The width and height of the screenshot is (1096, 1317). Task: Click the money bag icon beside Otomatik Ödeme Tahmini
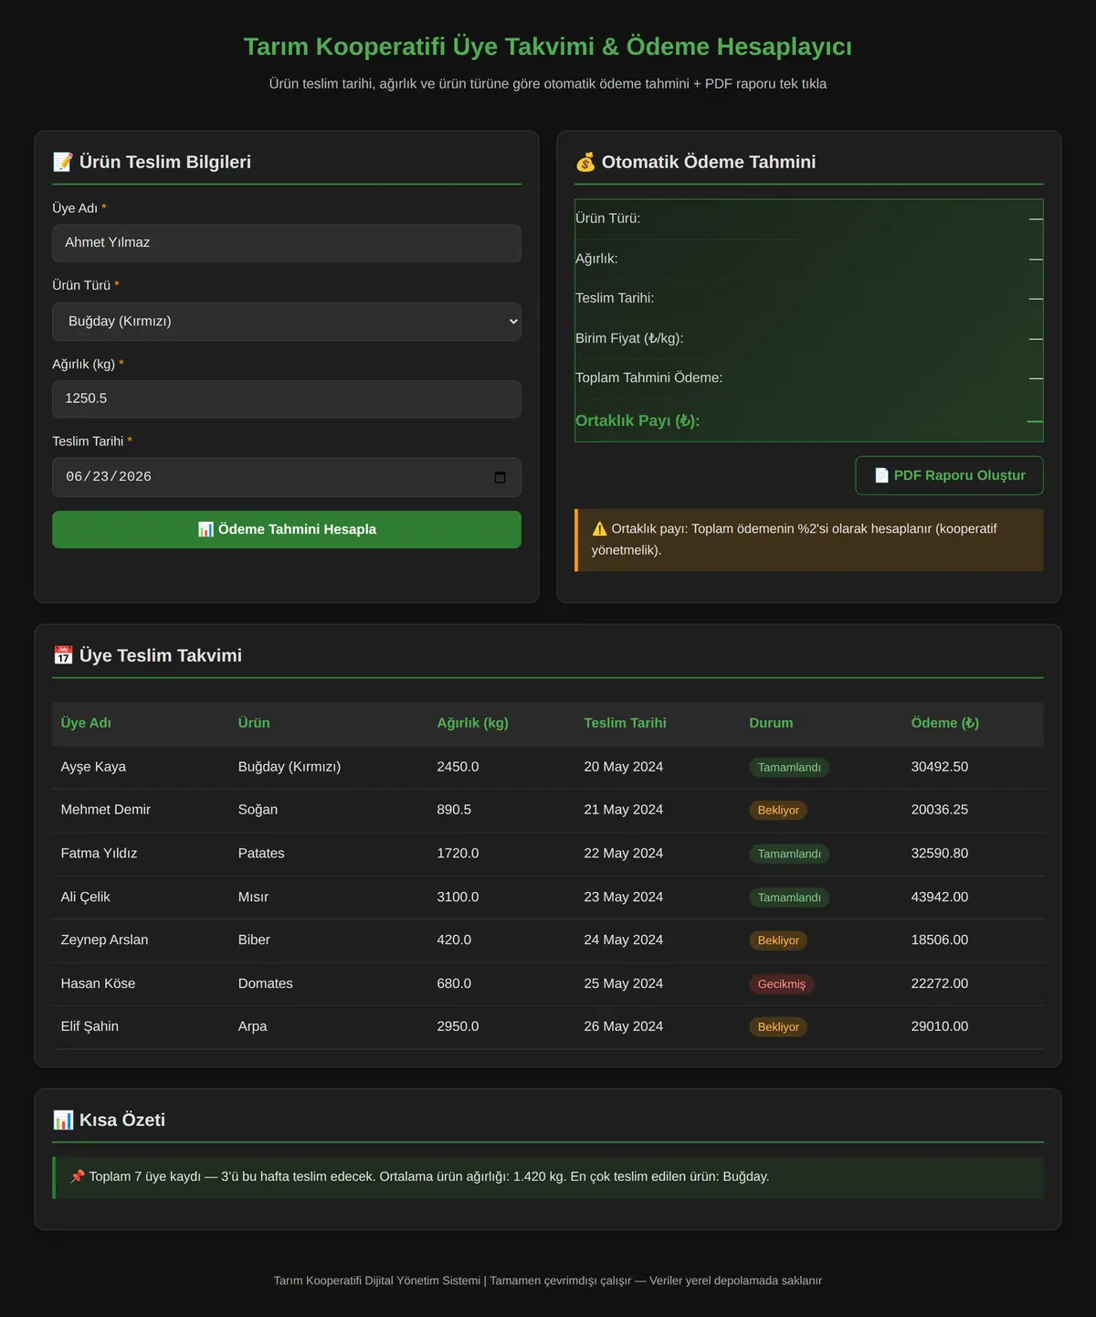(585, 162)
